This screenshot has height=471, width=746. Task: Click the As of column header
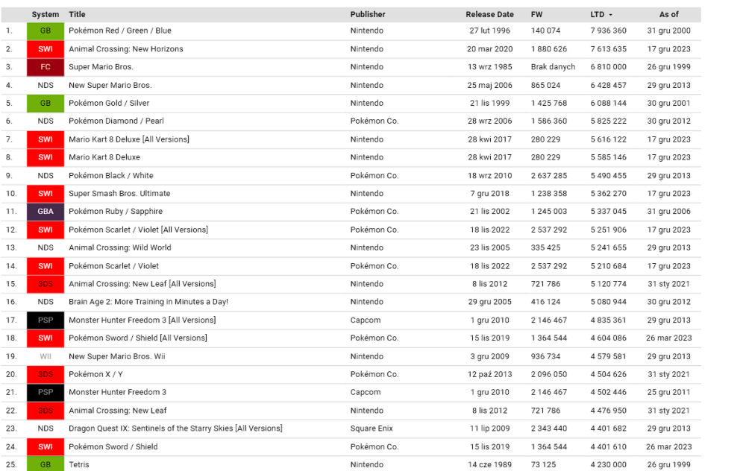click(x=668, y=14)
